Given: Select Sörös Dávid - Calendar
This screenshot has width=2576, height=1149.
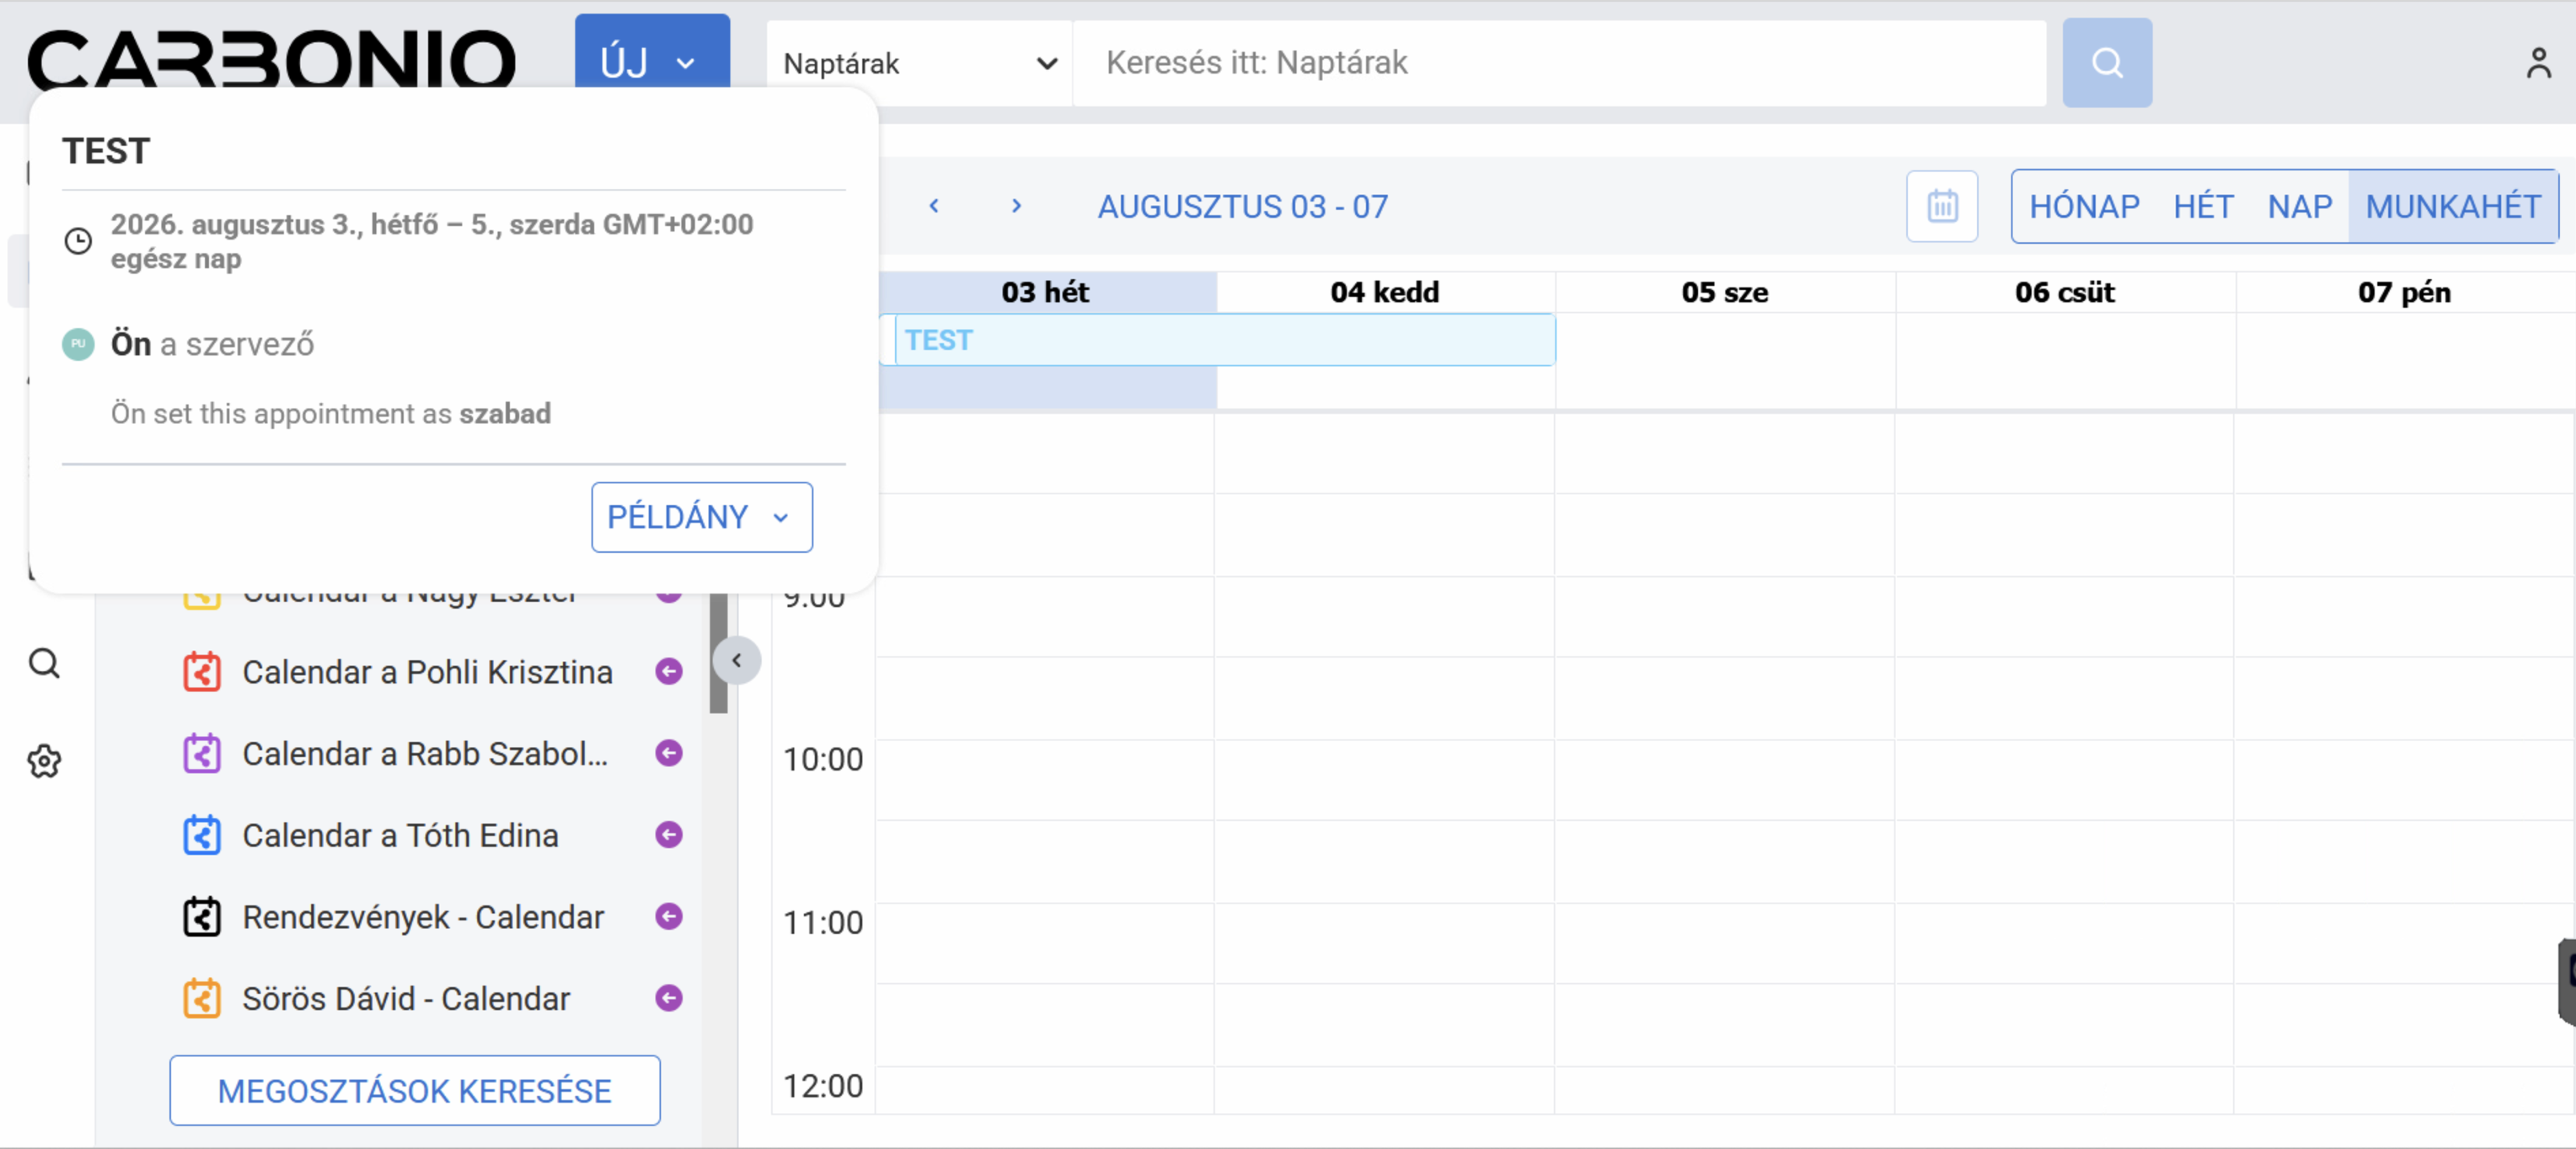Looking at the screenshot, I should pyautogui.click(x=406, y=999).
